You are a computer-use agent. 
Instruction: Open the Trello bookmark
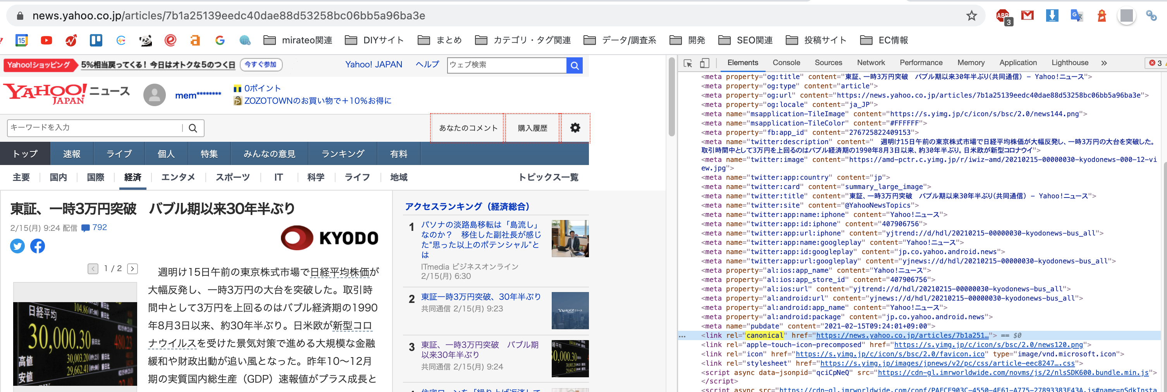pos(96,40)
